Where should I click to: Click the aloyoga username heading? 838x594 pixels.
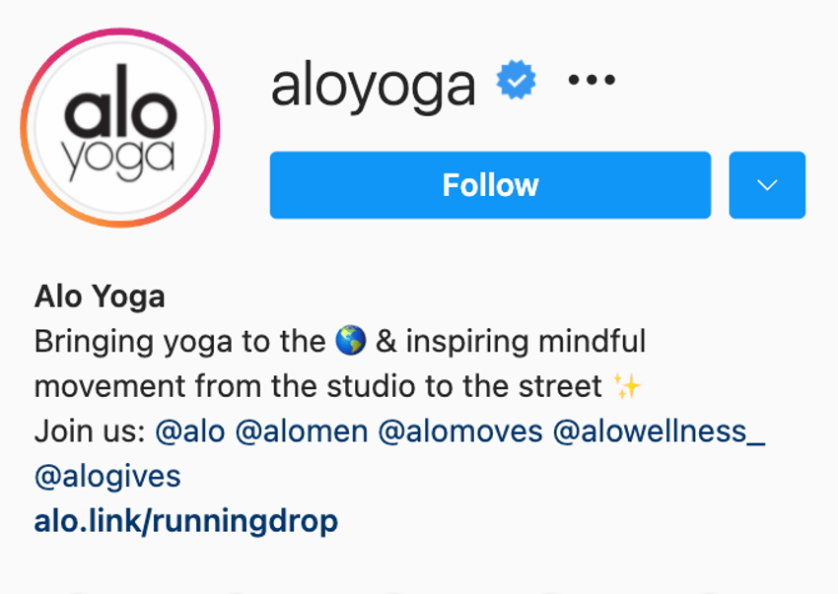tap(373, 86)
